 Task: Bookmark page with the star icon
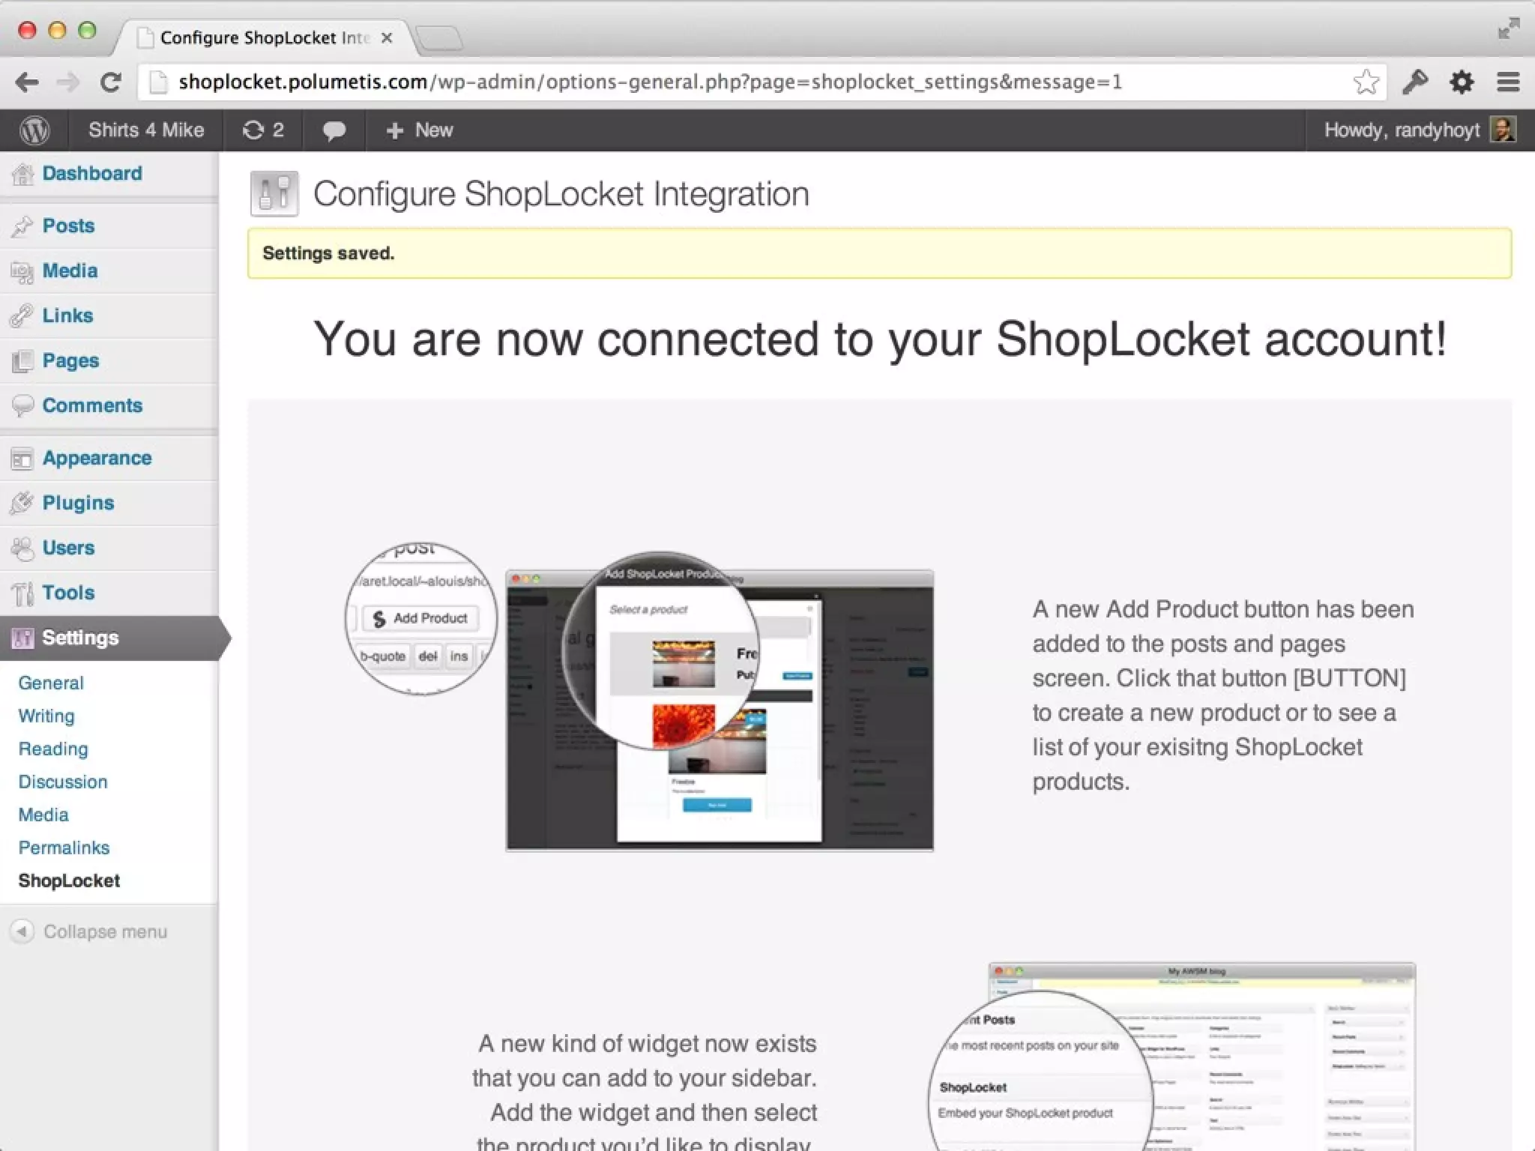pyautogui.click(x=1366, y=82)
